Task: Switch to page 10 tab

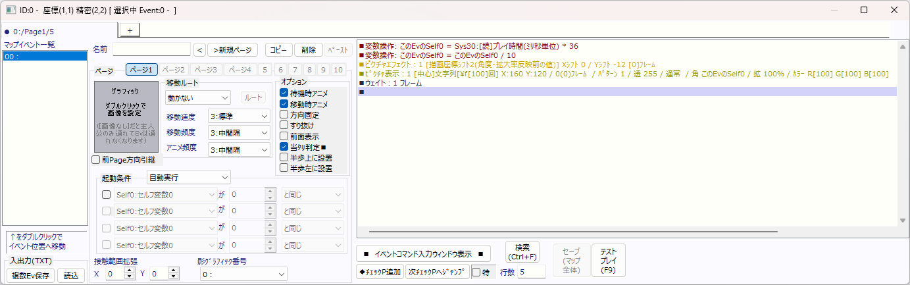Action: click(x=338, y=70)
